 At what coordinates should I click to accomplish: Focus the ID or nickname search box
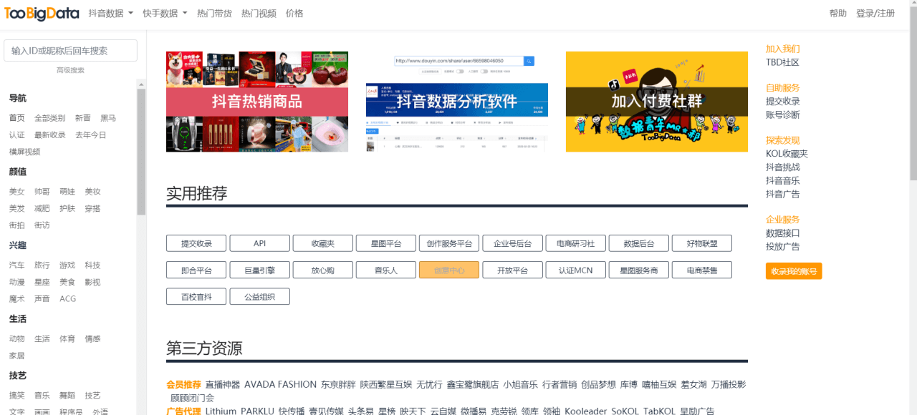[x=70, y=50]
